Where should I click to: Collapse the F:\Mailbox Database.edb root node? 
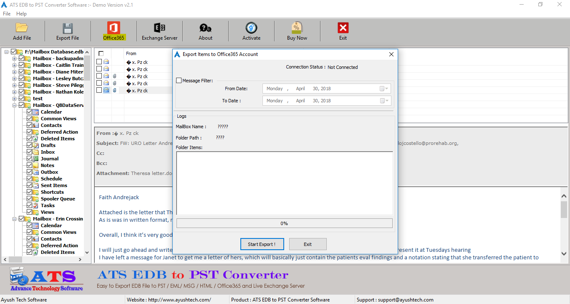(x=7, y=52)
